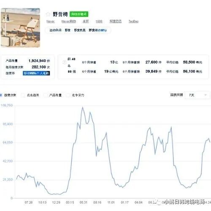
Task: Click the 12.29 date label on chart axis
Action: 56,203
